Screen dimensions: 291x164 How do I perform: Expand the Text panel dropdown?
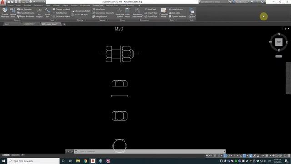(53, 20)
